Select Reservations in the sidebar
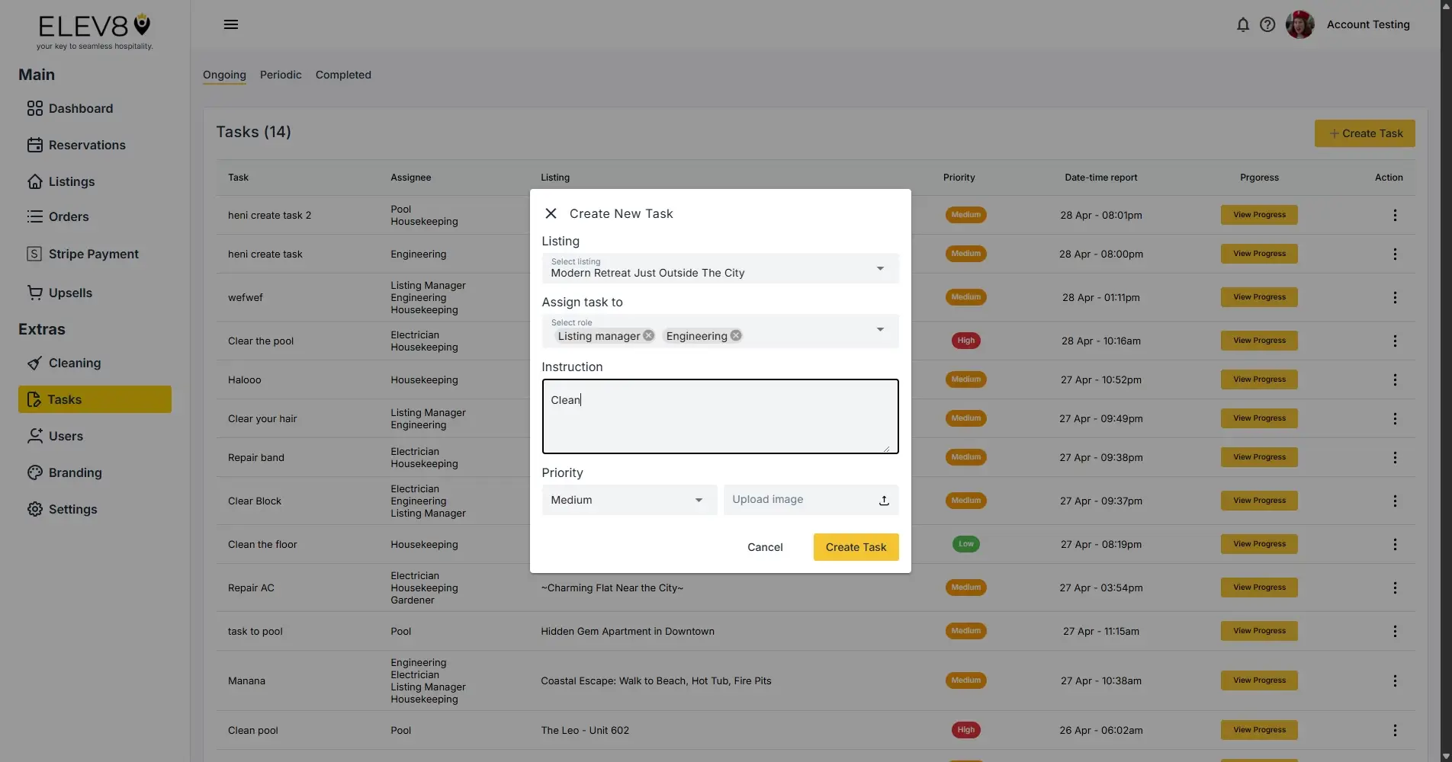 point(87,145)
